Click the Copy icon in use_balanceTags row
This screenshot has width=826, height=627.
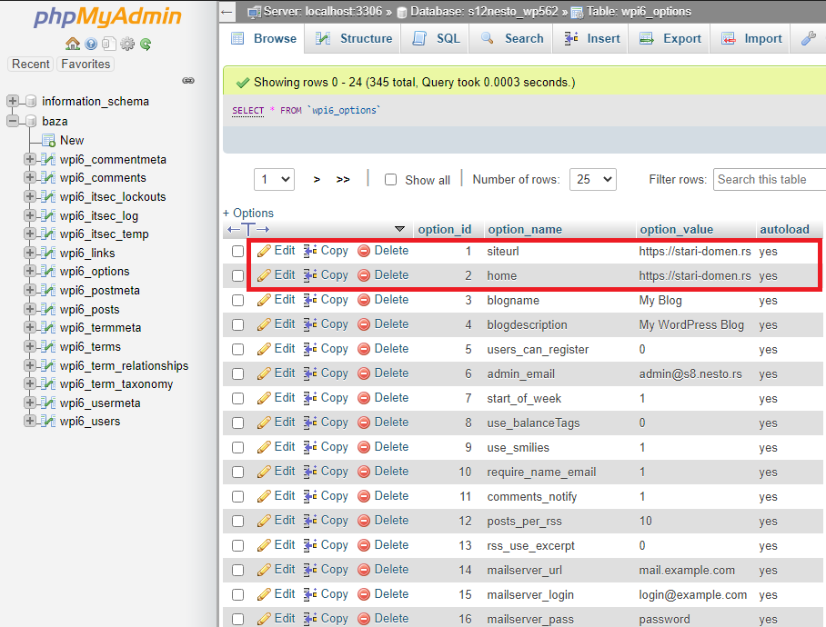click(310, 423)
